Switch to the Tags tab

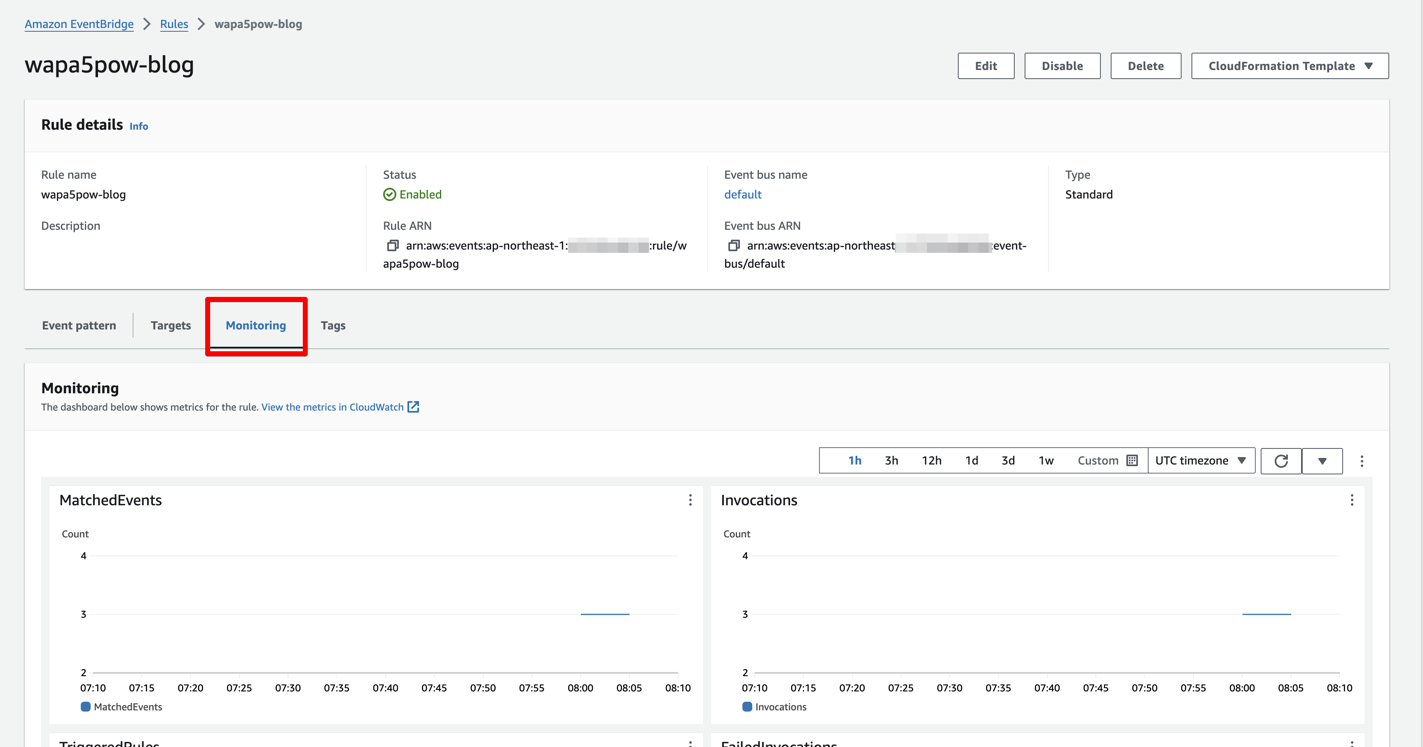pos(333,325)
